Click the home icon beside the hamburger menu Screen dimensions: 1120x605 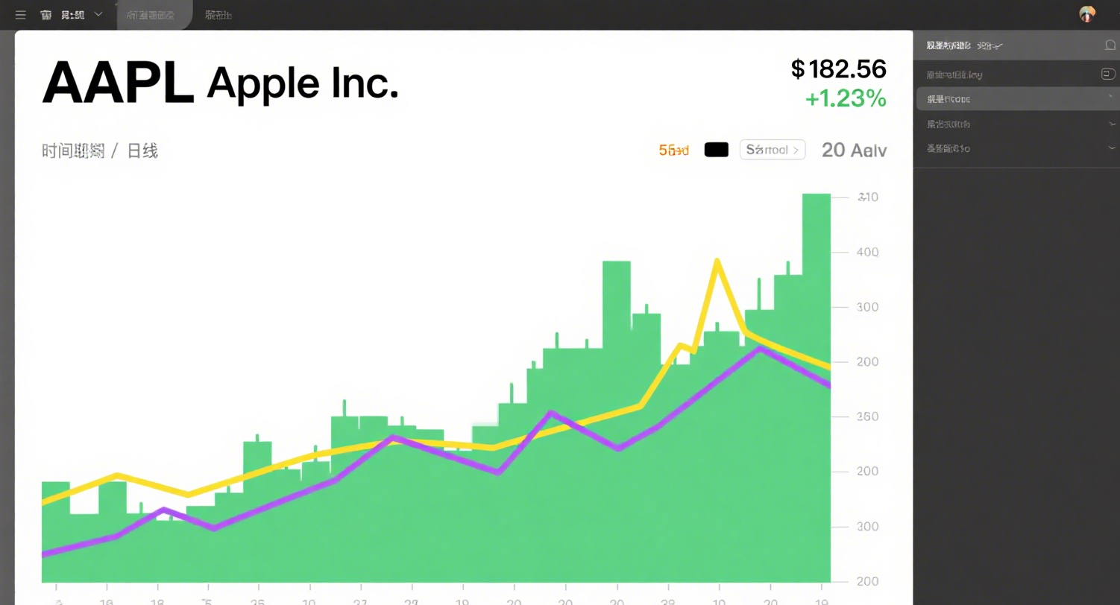click(46, 15)
